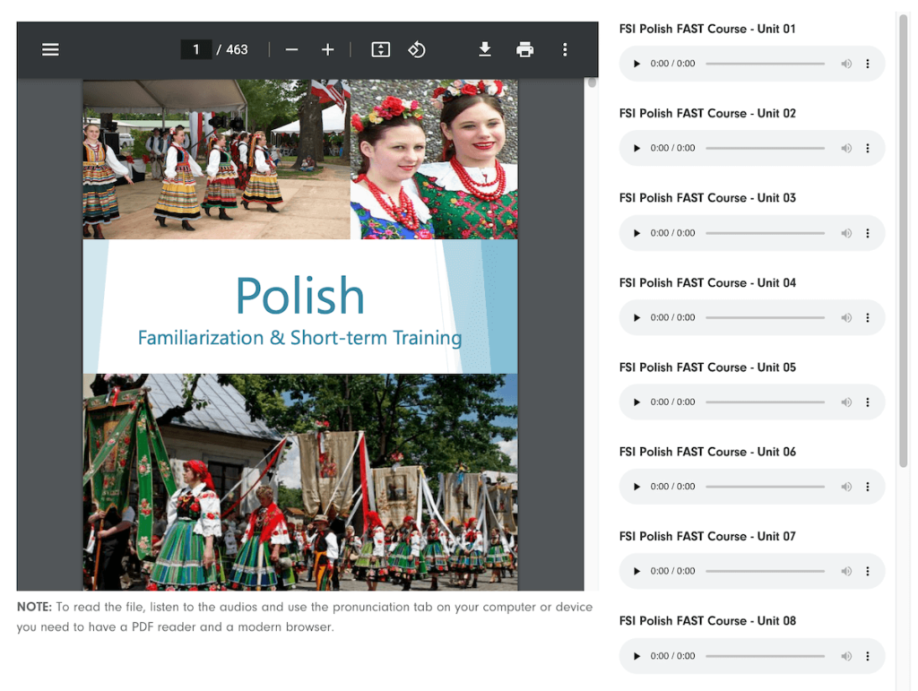The width and height of the screenshot is (918, 691).
Task: Open Unit 01 audio options menu
Action: coord(868,64)
